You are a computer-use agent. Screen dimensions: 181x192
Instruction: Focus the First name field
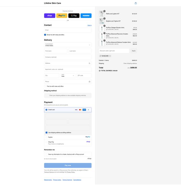[56, 51]
